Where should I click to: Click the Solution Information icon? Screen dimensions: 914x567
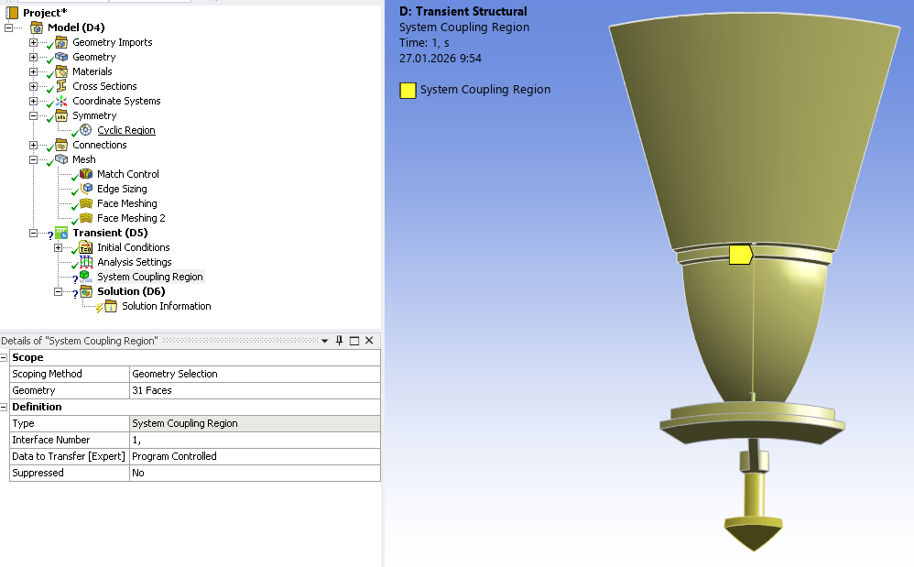point(111,306)
